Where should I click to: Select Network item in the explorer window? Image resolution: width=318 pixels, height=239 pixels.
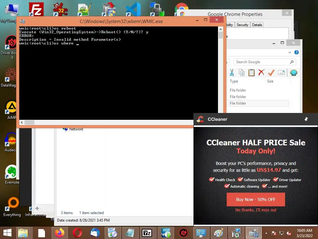73,129
